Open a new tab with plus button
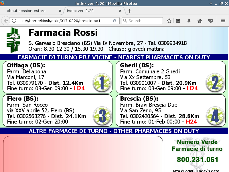The image size is (229, 172). click(x=130, y=11)
